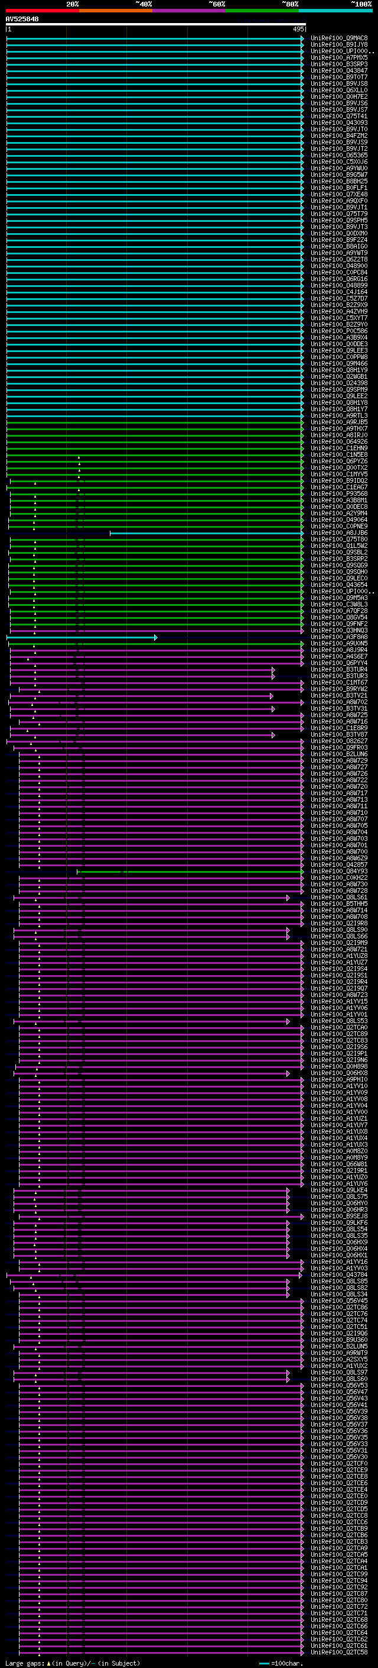Viewport: 378px width, 1668px height.
Task: Select hit label UniRef100_B4FZM2
Action: (339, 136)
